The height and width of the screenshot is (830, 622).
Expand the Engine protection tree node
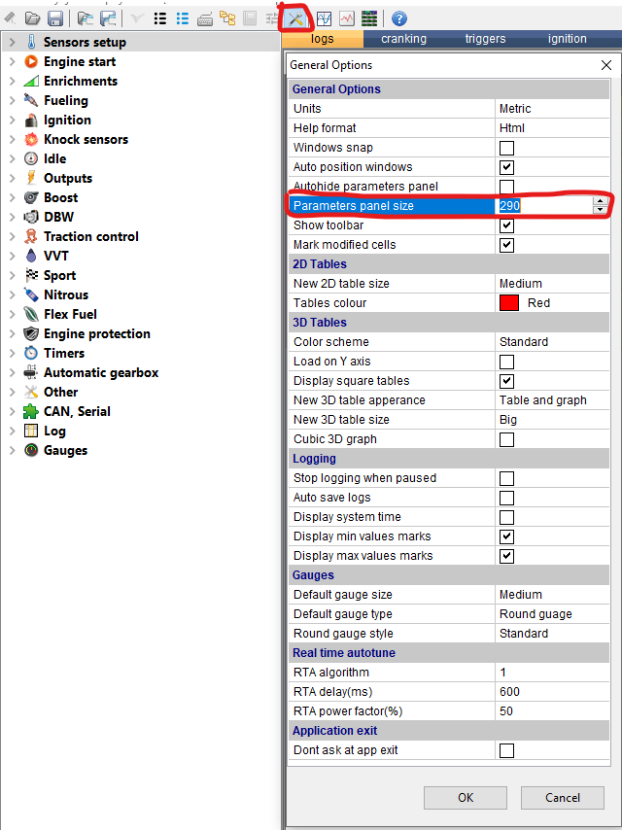[x=12, y=333]
